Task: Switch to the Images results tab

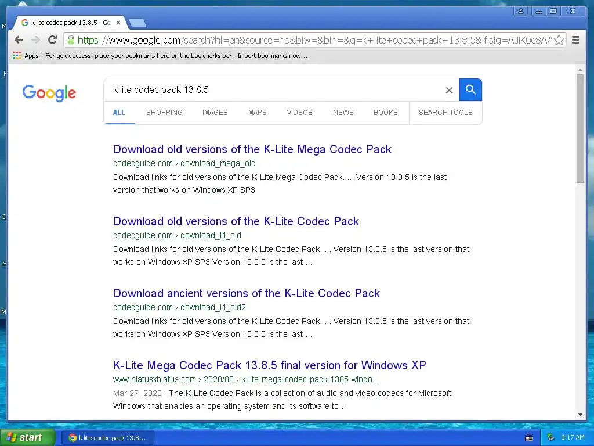Action: click(215, 113)
